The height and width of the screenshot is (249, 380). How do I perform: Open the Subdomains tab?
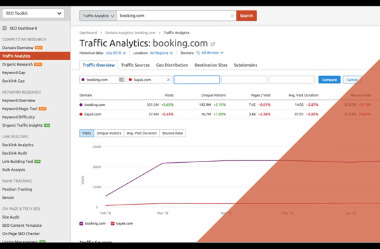tap(246, 65)
